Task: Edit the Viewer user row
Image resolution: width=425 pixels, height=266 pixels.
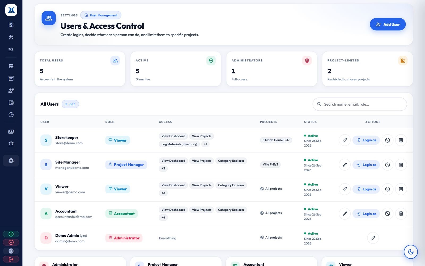Action: coord(345,189)
